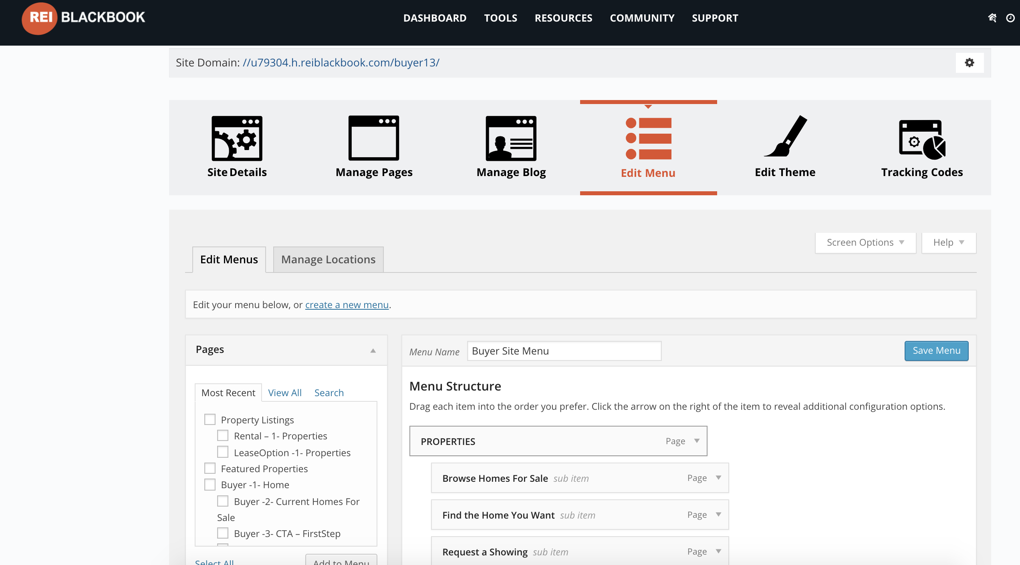Open RESOURCES in top navigation

[563, 18]
